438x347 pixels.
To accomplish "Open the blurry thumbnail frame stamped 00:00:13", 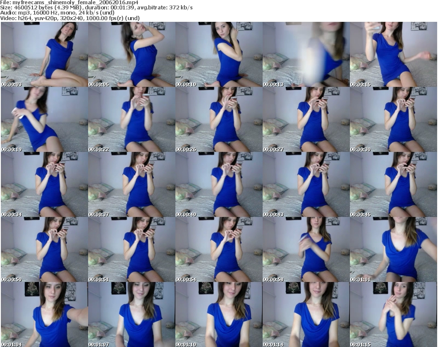I will 306,54.
